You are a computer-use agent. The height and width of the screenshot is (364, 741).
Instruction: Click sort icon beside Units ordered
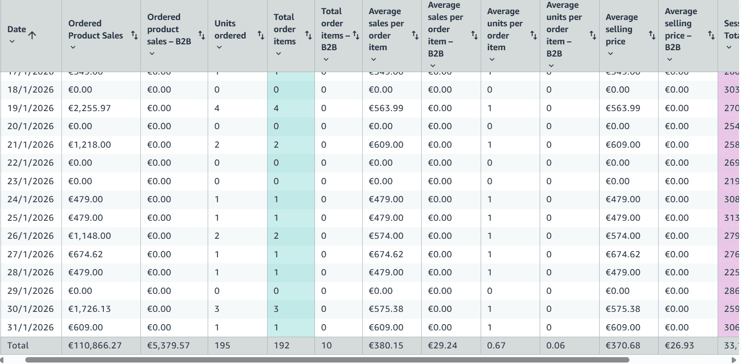261,35
